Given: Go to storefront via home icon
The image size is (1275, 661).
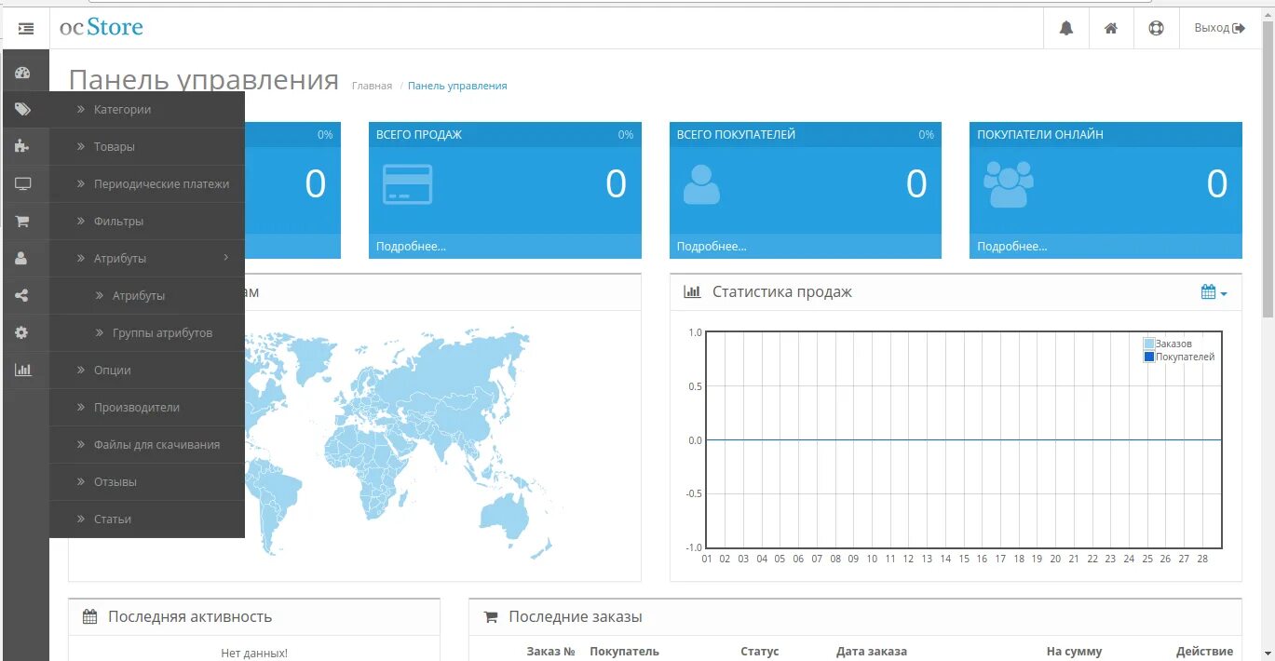Looking at the screenshot, I should pos(1111,29).
